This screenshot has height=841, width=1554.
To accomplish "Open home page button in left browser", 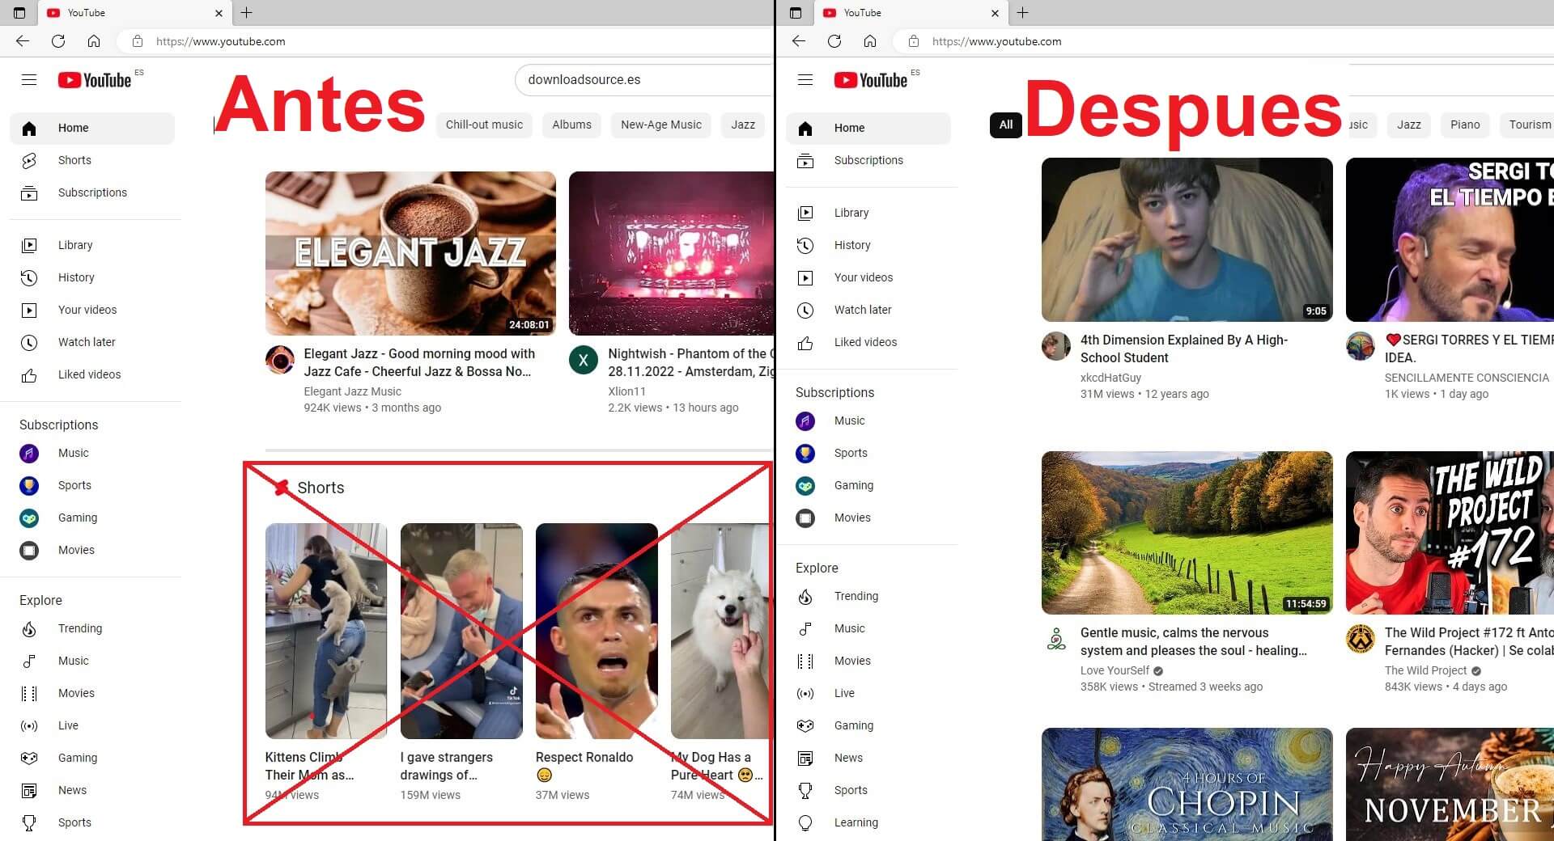I will tap(94, 41).
